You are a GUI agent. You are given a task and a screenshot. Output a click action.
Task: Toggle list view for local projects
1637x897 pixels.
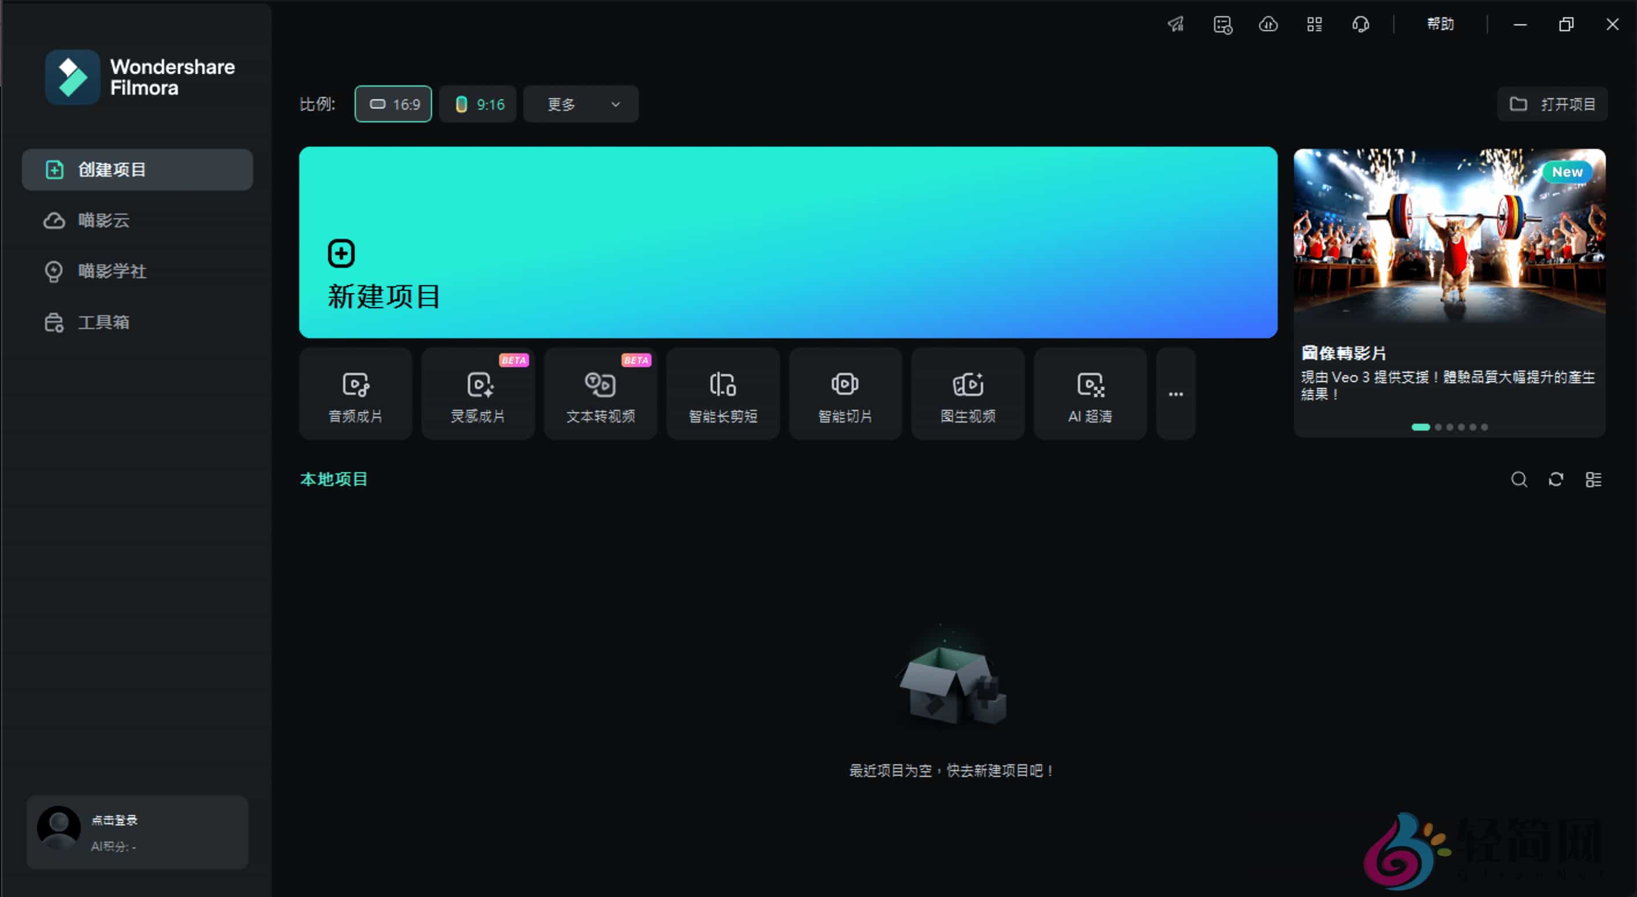click(1594, 479)
